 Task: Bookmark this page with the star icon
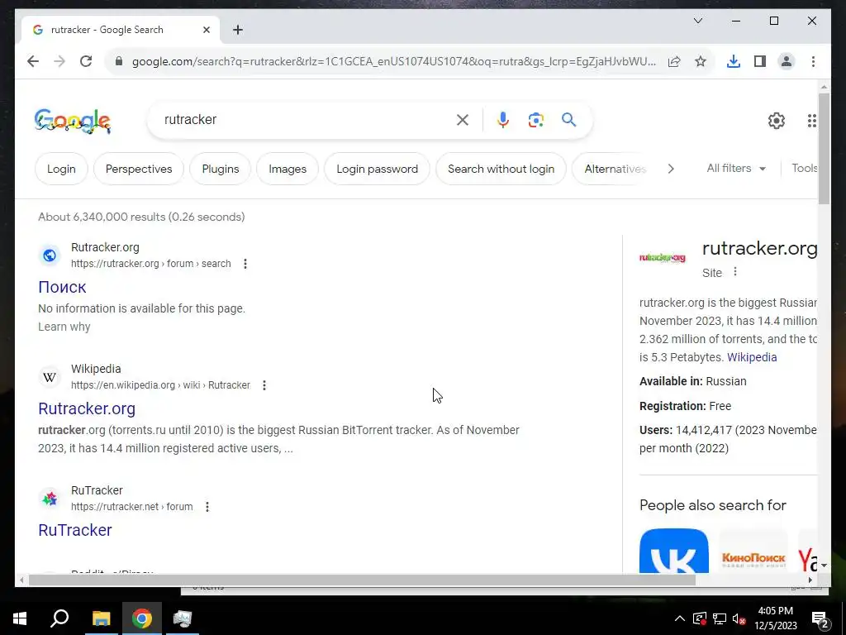tap(701, 61)
